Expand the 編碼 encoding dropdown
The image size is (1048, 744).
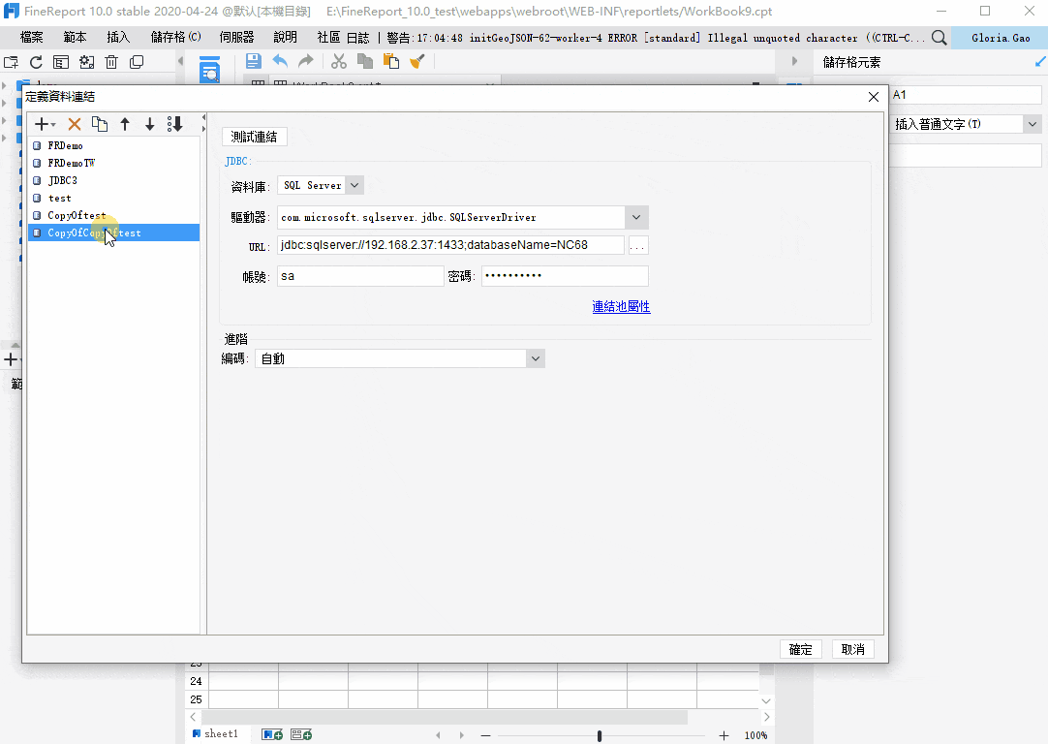534,357
